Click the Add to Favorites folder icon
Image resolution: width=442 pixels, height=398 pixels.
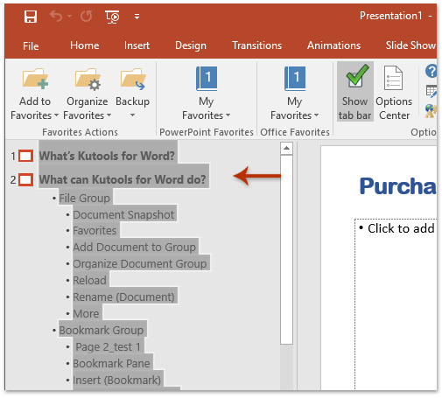click(x=35, y=79)
